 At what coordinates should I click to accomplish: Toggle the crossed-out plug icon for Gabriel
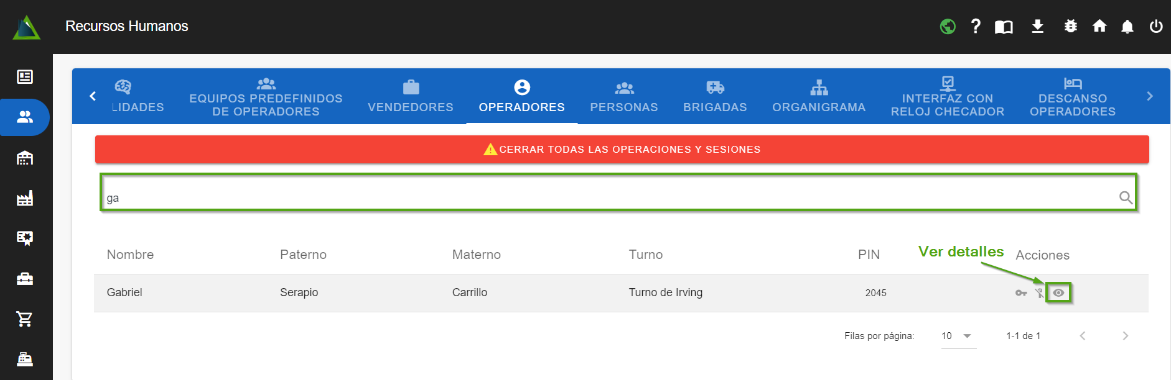tap(1039, 292)
